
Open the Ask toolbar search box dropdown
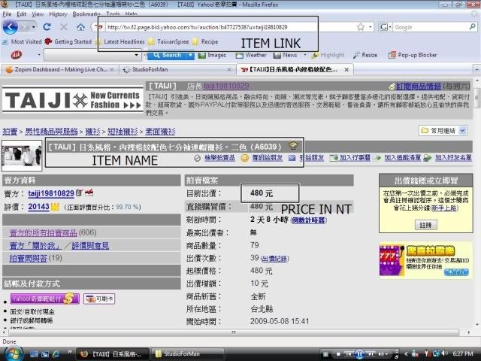coord(136,55)
